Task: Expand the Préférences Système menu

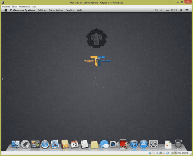Action: click(x=22, y=10)
